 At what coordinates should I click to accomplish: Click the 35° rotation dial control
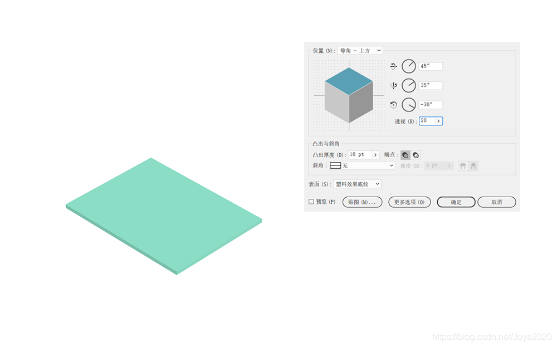click(408, 85)
